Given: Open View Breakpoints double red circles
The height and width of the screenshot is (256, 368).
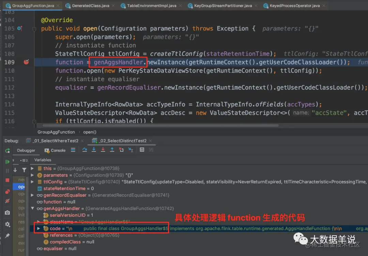Looking at the screenshot, I should pos(7,192).
